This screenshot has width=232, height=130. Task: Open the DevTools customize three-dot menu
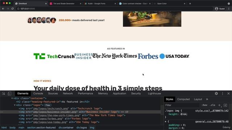pyautogui.click(x=222, y=94)
